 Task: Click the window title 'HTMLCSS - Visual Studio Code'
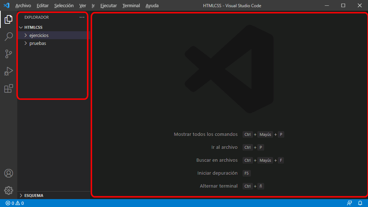[232, 6]
